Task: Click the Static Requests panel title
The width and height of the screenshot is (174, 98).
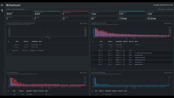Action: (x=12, y=73)
